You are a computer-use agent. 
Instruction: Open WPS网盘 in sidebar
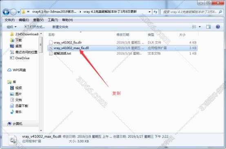pyautogui.click(x=19, y=70)
